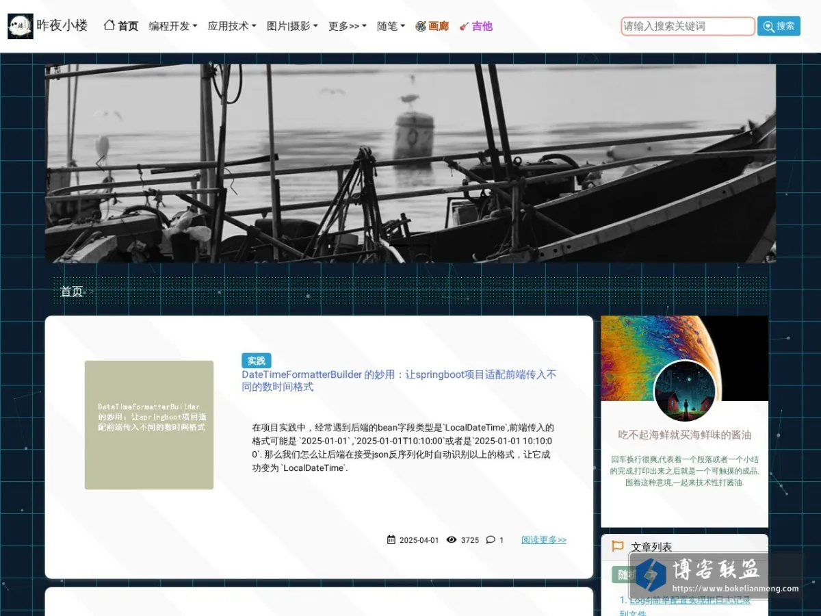Select the 实践 category tag

pyautogui.click(x=257, y=361)
